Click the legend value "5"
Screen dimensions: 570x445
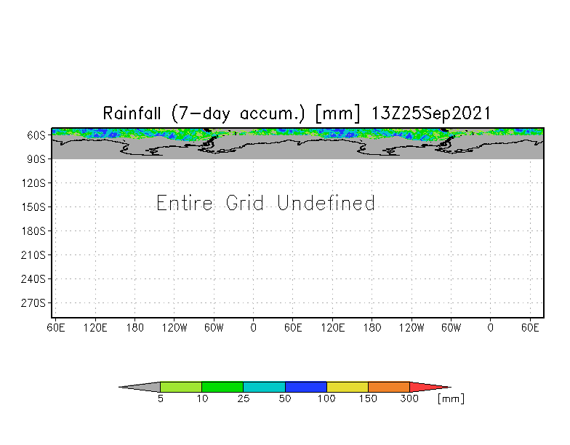tap(161, 398)
